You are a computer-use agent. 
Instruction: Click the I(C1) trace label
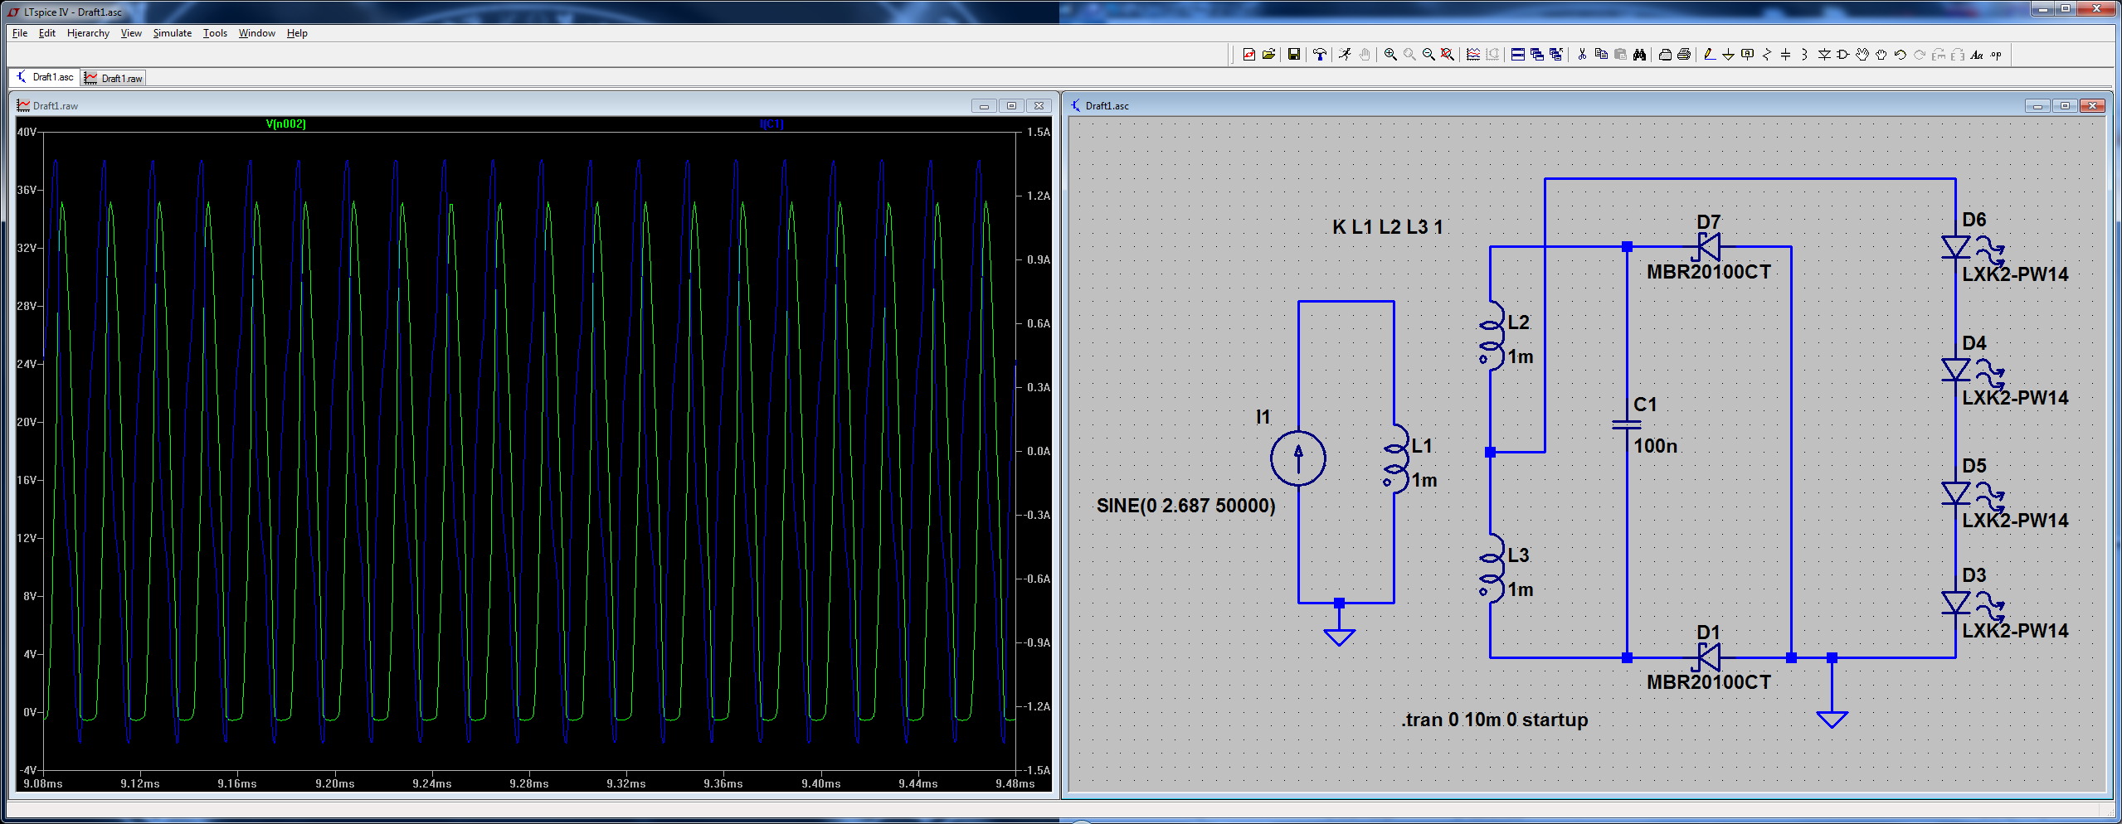[x=771, y=124]
